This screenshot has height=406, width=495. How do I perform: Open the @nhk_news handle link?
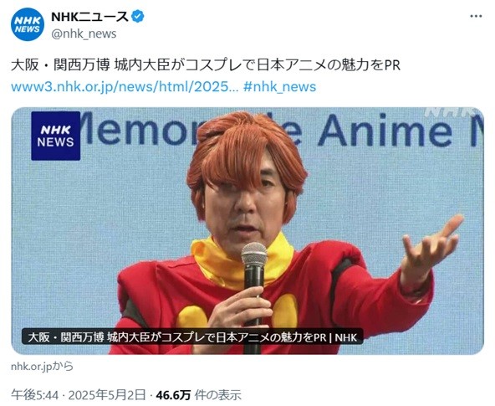click(x=84, y=33)
